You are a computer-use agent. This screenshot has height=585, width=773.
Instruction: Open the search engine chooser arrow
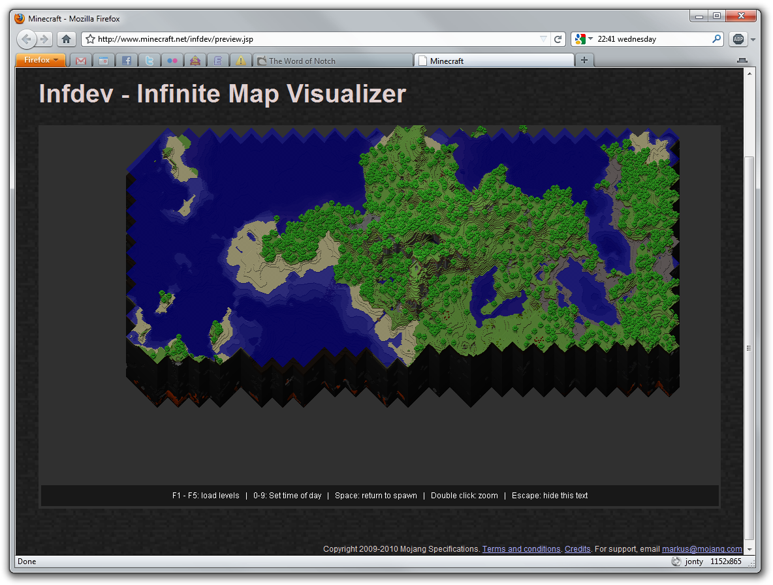click(591, 38)
